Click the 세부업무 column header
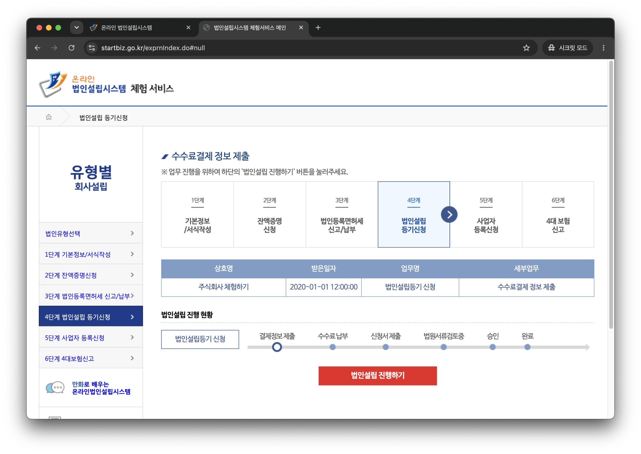Viewport: 641px width, 454px height. [526, 268]
